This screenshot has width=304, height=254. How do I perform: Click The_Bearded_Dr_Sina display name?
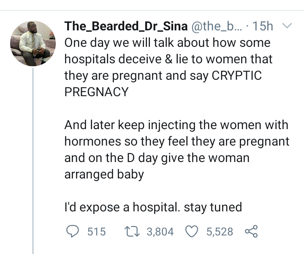point(126,26)
